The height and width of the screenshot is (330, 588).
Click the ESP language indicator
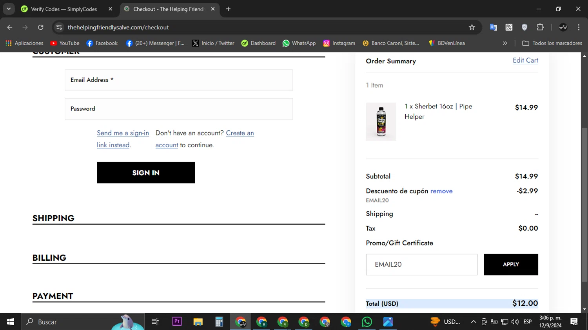coord(528,322)
